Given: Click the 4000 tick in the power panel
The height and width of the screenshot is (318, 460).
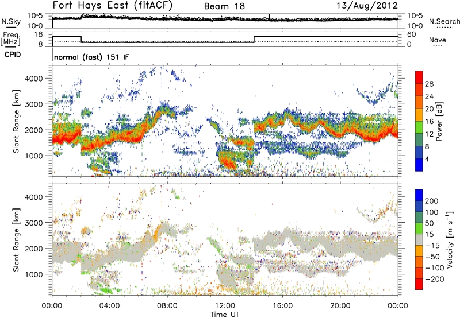Looking at the screenshot, I should coord(34,79).
